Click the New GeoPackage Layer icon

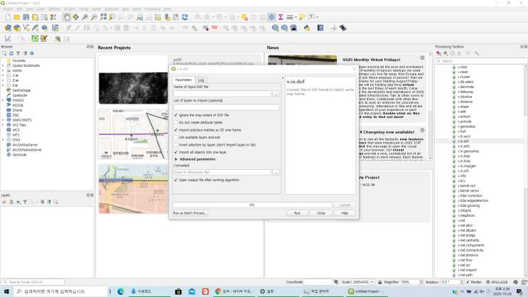tap(17, 28)
